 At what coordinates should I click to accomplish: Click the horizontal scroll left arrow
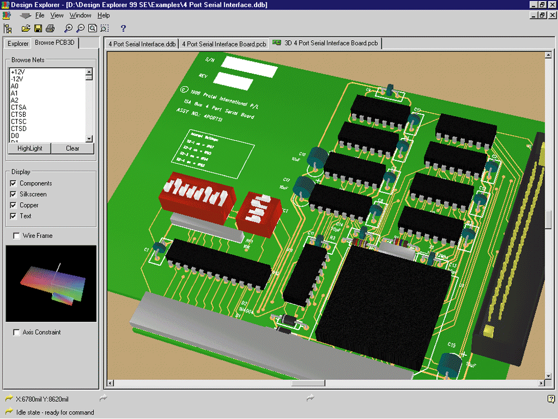[x=110, y=383]
